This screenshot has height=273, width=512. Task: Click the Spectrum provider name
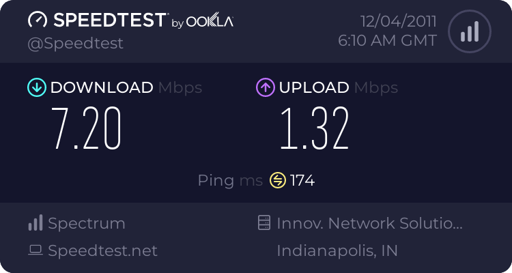87,223
